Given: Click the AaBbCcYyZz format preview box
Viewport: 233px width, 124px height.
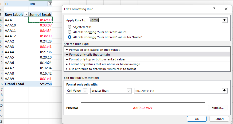Looking at the screenshot, I should (x=143, y=108).
